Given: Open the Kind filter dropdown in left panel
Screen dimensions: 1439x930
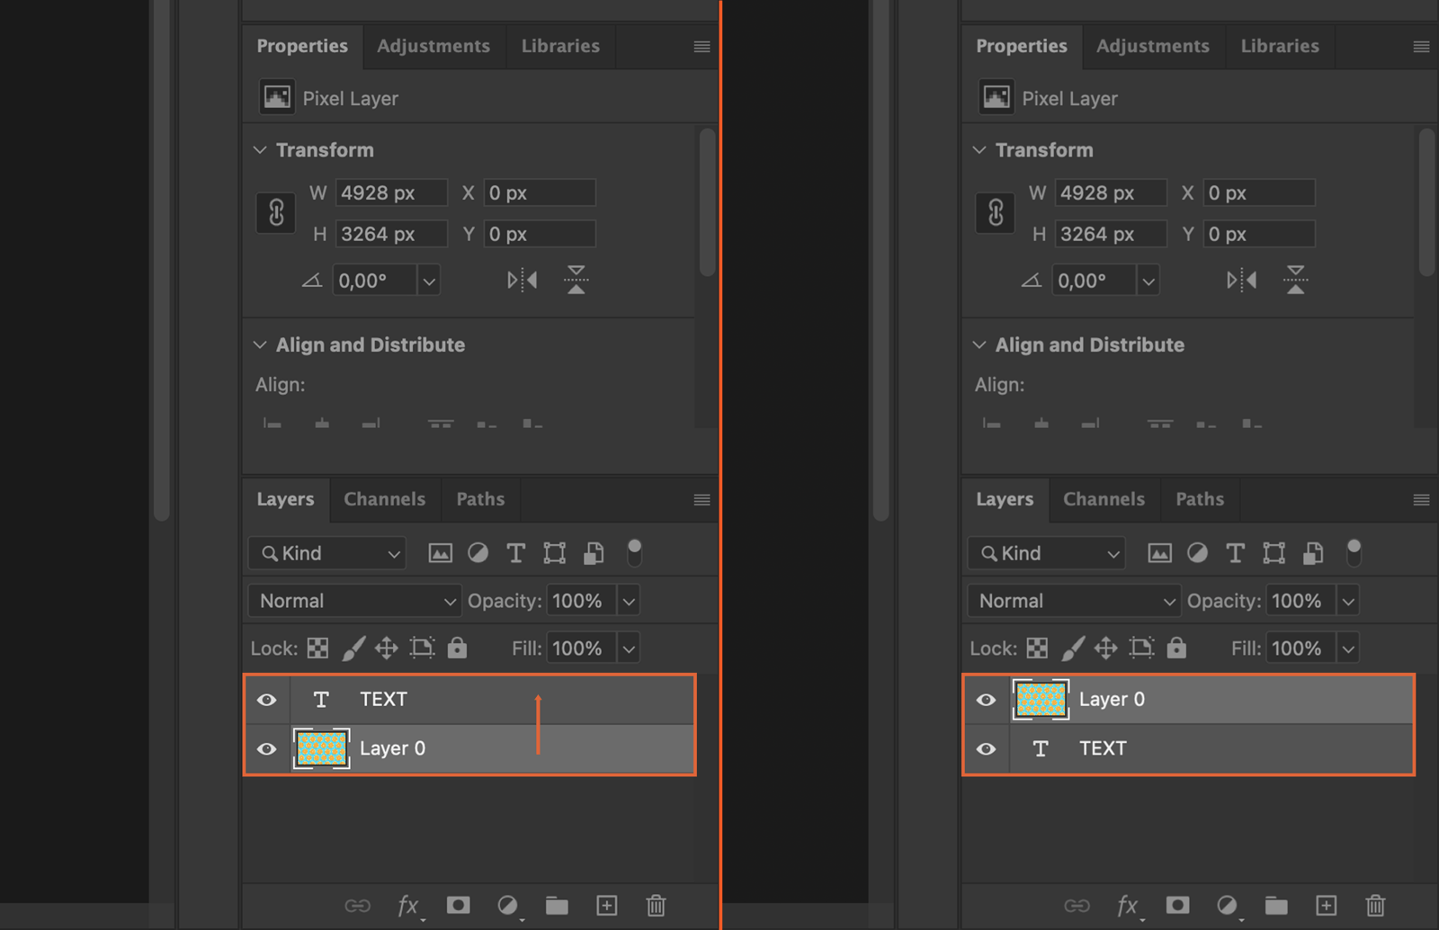Looking at the screenshot, I should [x=327, y=553].
